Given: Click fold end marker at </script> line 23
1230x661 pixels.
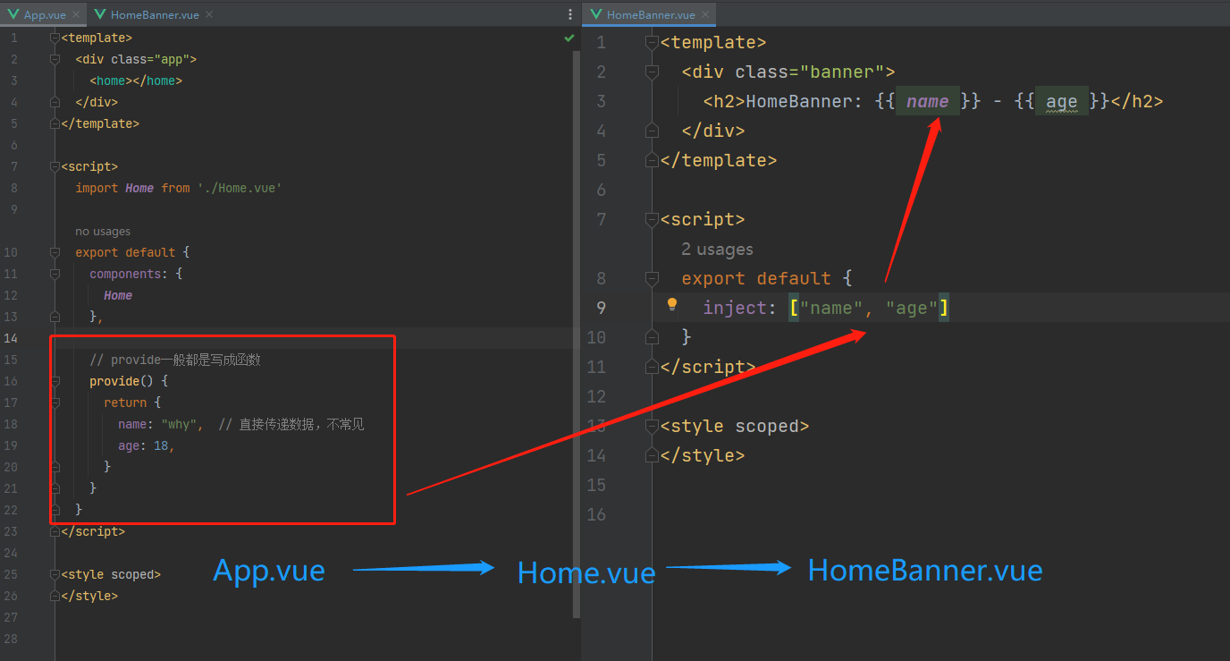Looking at the screenshot, I should [55, 532].
